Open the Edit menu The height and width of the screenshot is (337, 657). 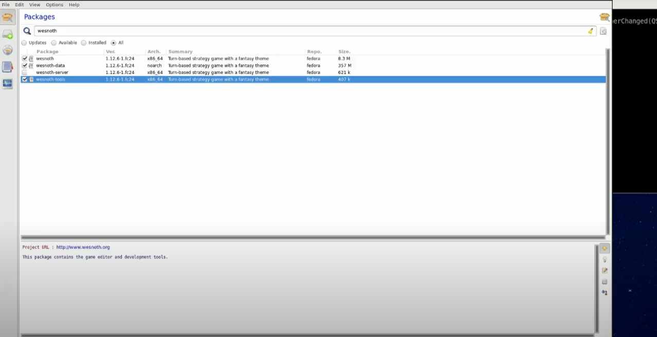(x=19, y=5)
